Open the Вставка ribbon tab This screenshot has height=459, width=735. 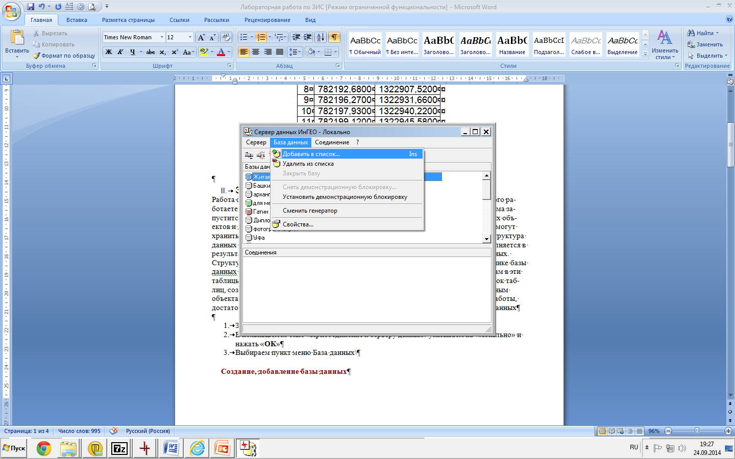[x=77, y=20]
